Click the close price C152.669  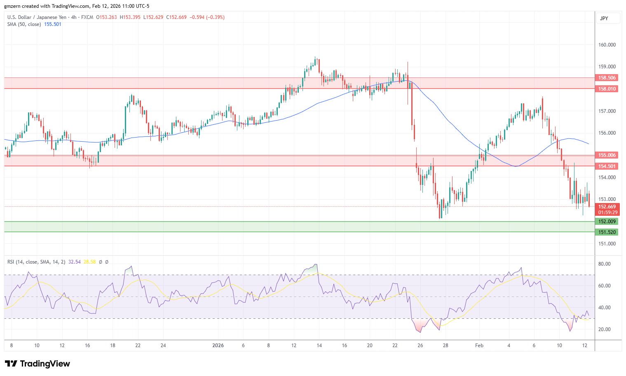[176, 17]
